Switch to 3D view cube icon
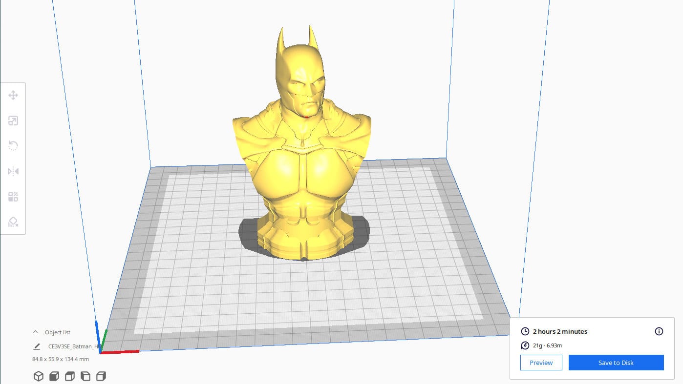This screenshot has width=683, height=384. (x=38, y=376)
